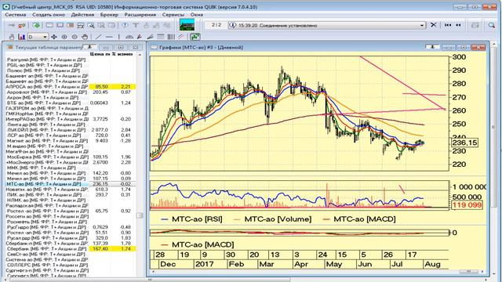Click the chart horizontal scrollbar left arrow
This screenshot has width=502, height=282.
154,272
